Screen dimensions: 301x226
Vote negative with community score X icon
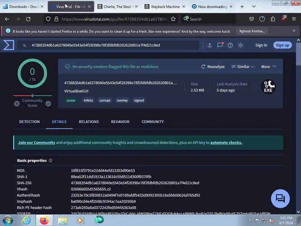pos(17,104)
